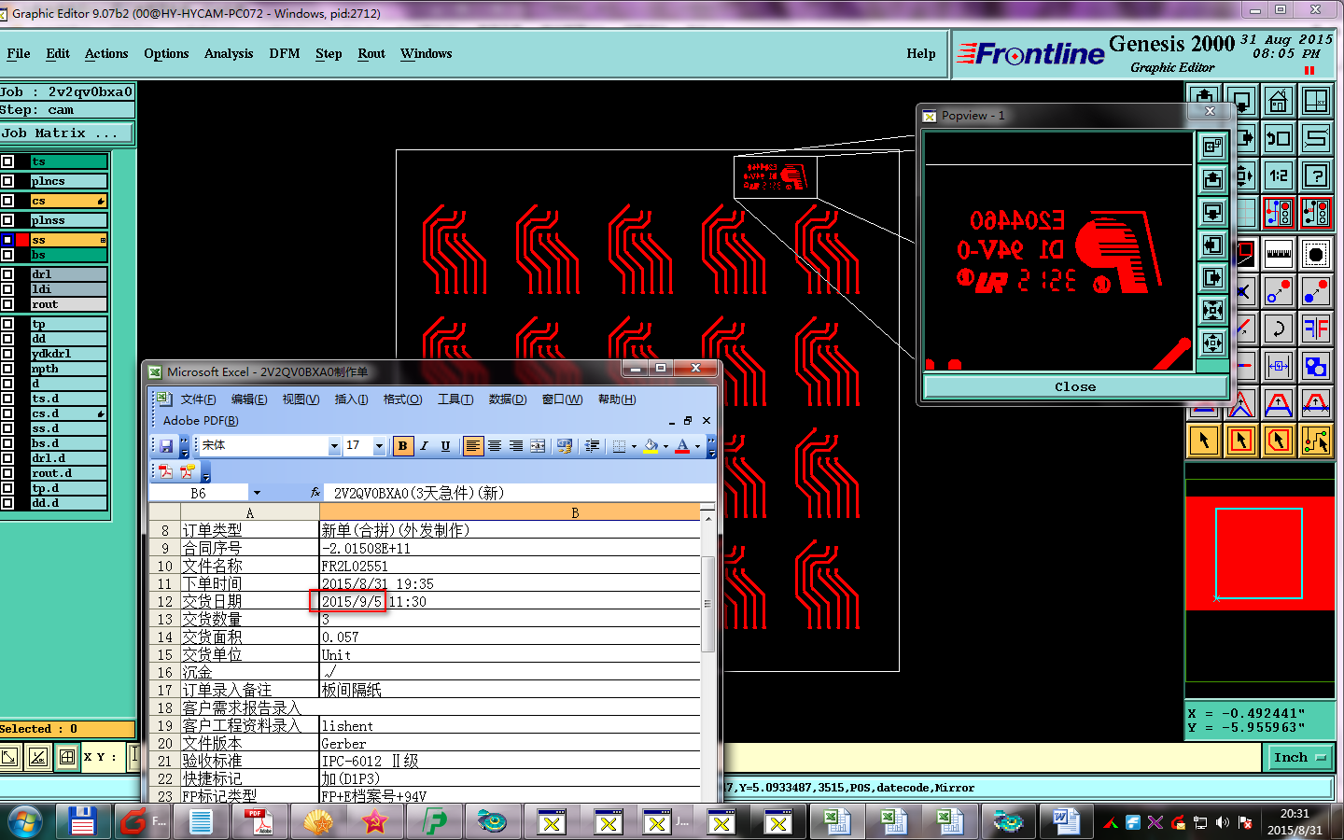The width and height of the screenshot is (1344, 840).
Task: Expand the font color dropdown arrow
Action: 697,446
